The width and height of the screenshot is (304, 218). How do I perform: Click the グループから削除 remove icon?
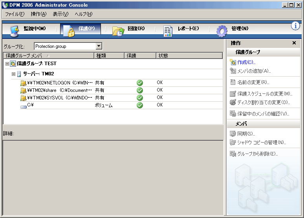[x=233, y=154]
